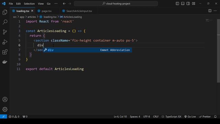The height and width of the screenshot is (124, 220).
Task: Change indentation via Spaces: 4
Action: (x=135, y=116)
